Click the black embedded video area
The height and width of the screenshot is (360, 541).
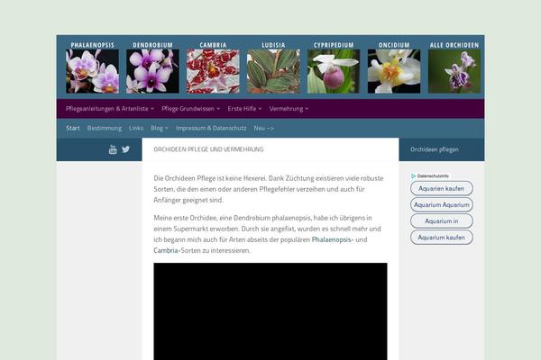[270, 311]
